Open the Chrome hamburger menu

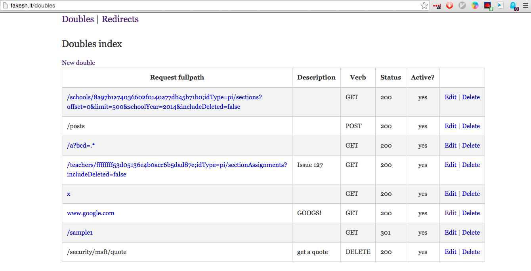(x=525, y=6)
